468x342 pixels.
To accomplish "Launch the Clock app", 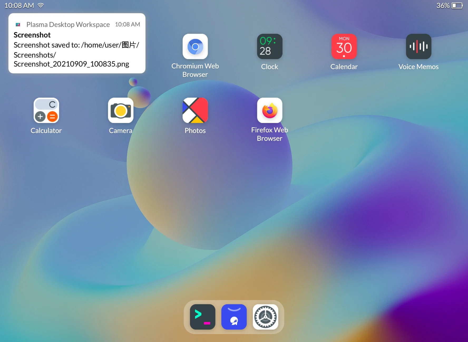I will [270, 46].
